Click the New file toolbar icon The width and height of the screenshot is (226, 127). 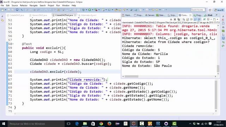(x=2, y=10)
